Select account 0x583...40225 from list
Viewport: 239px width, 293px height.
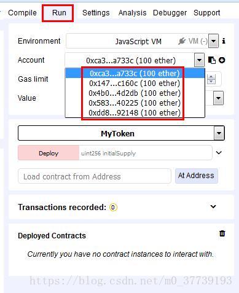(x=135, y=103)
